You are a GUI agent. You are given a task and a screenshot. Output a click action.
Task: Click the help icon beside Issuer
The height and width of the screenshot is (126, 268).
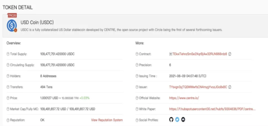tap(137, 87)
